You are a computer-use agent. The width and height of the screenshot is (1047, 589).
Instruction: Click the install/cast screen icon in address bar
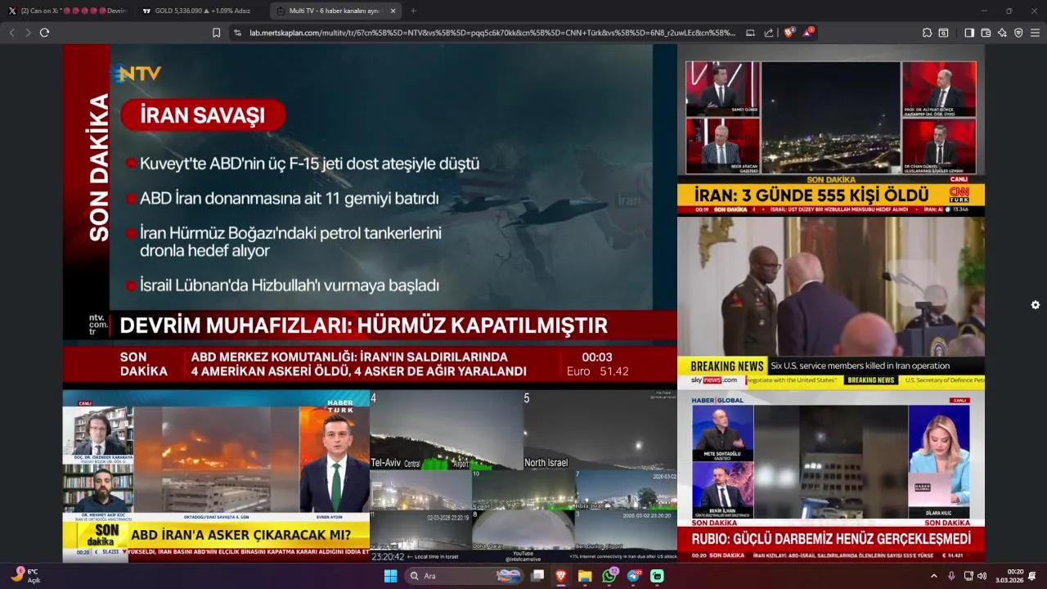[750, 33]
